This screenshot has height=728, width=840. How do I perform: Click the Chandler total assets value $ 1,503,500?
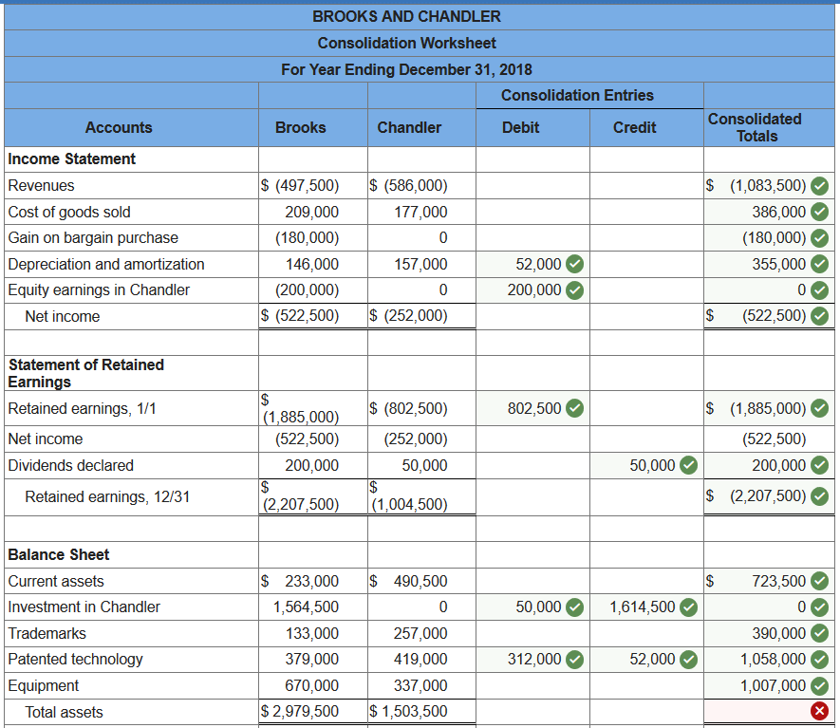click(408, 712)
